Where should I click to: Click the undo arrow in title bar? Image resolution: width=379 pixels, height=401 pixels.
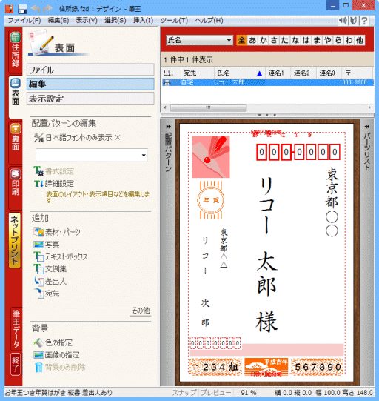tap(36, 9)
